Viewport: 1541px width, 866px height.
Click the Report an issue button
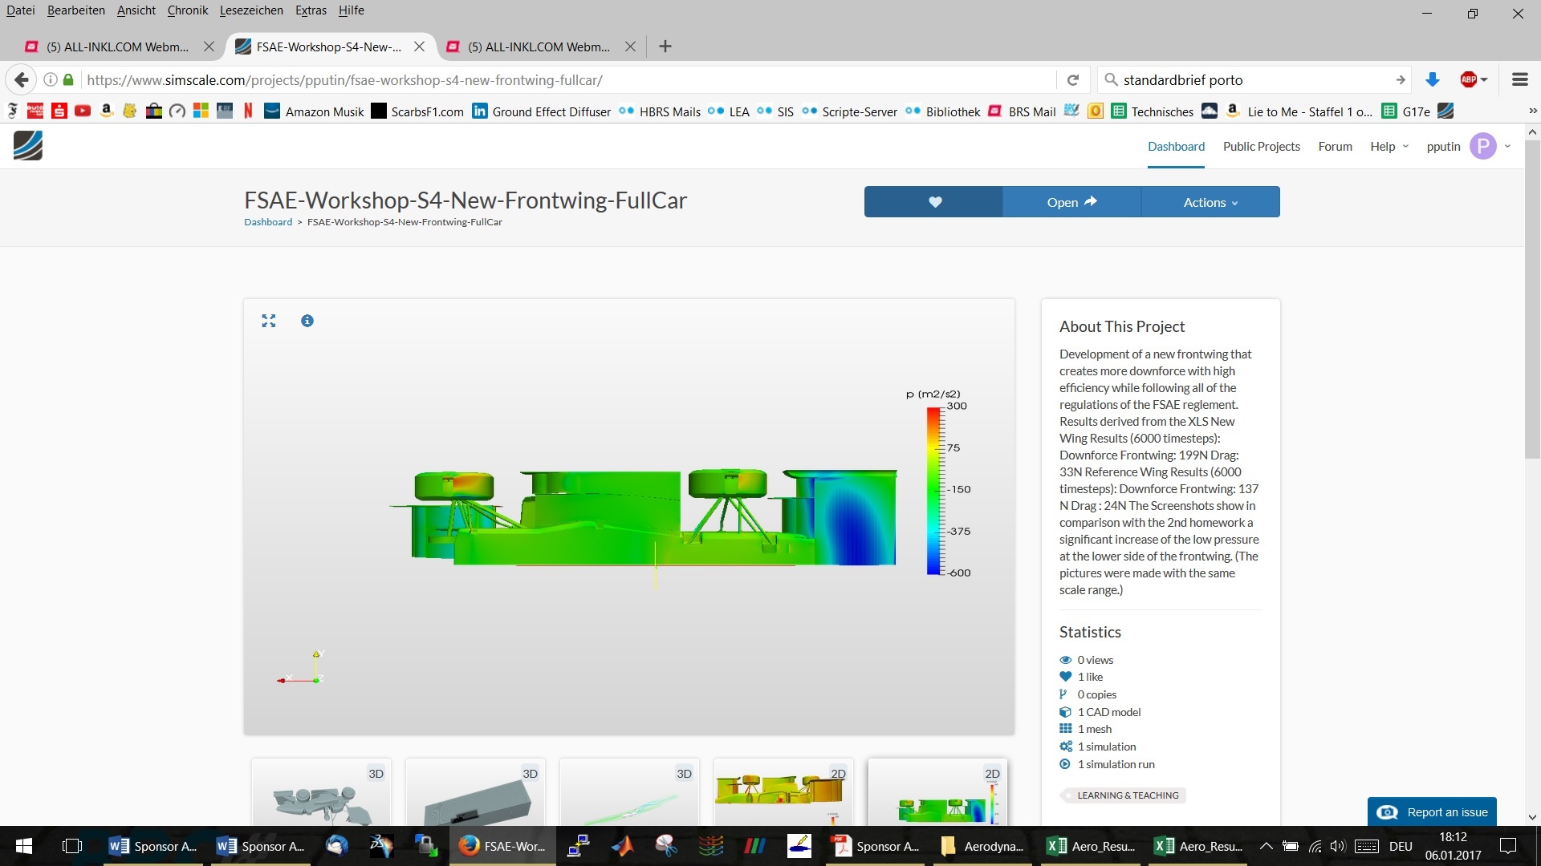point(1433,811)
